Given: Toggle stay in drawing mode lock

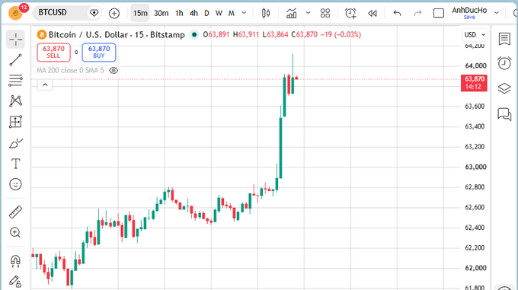Looking at the screenshot, I should (15, 282).
